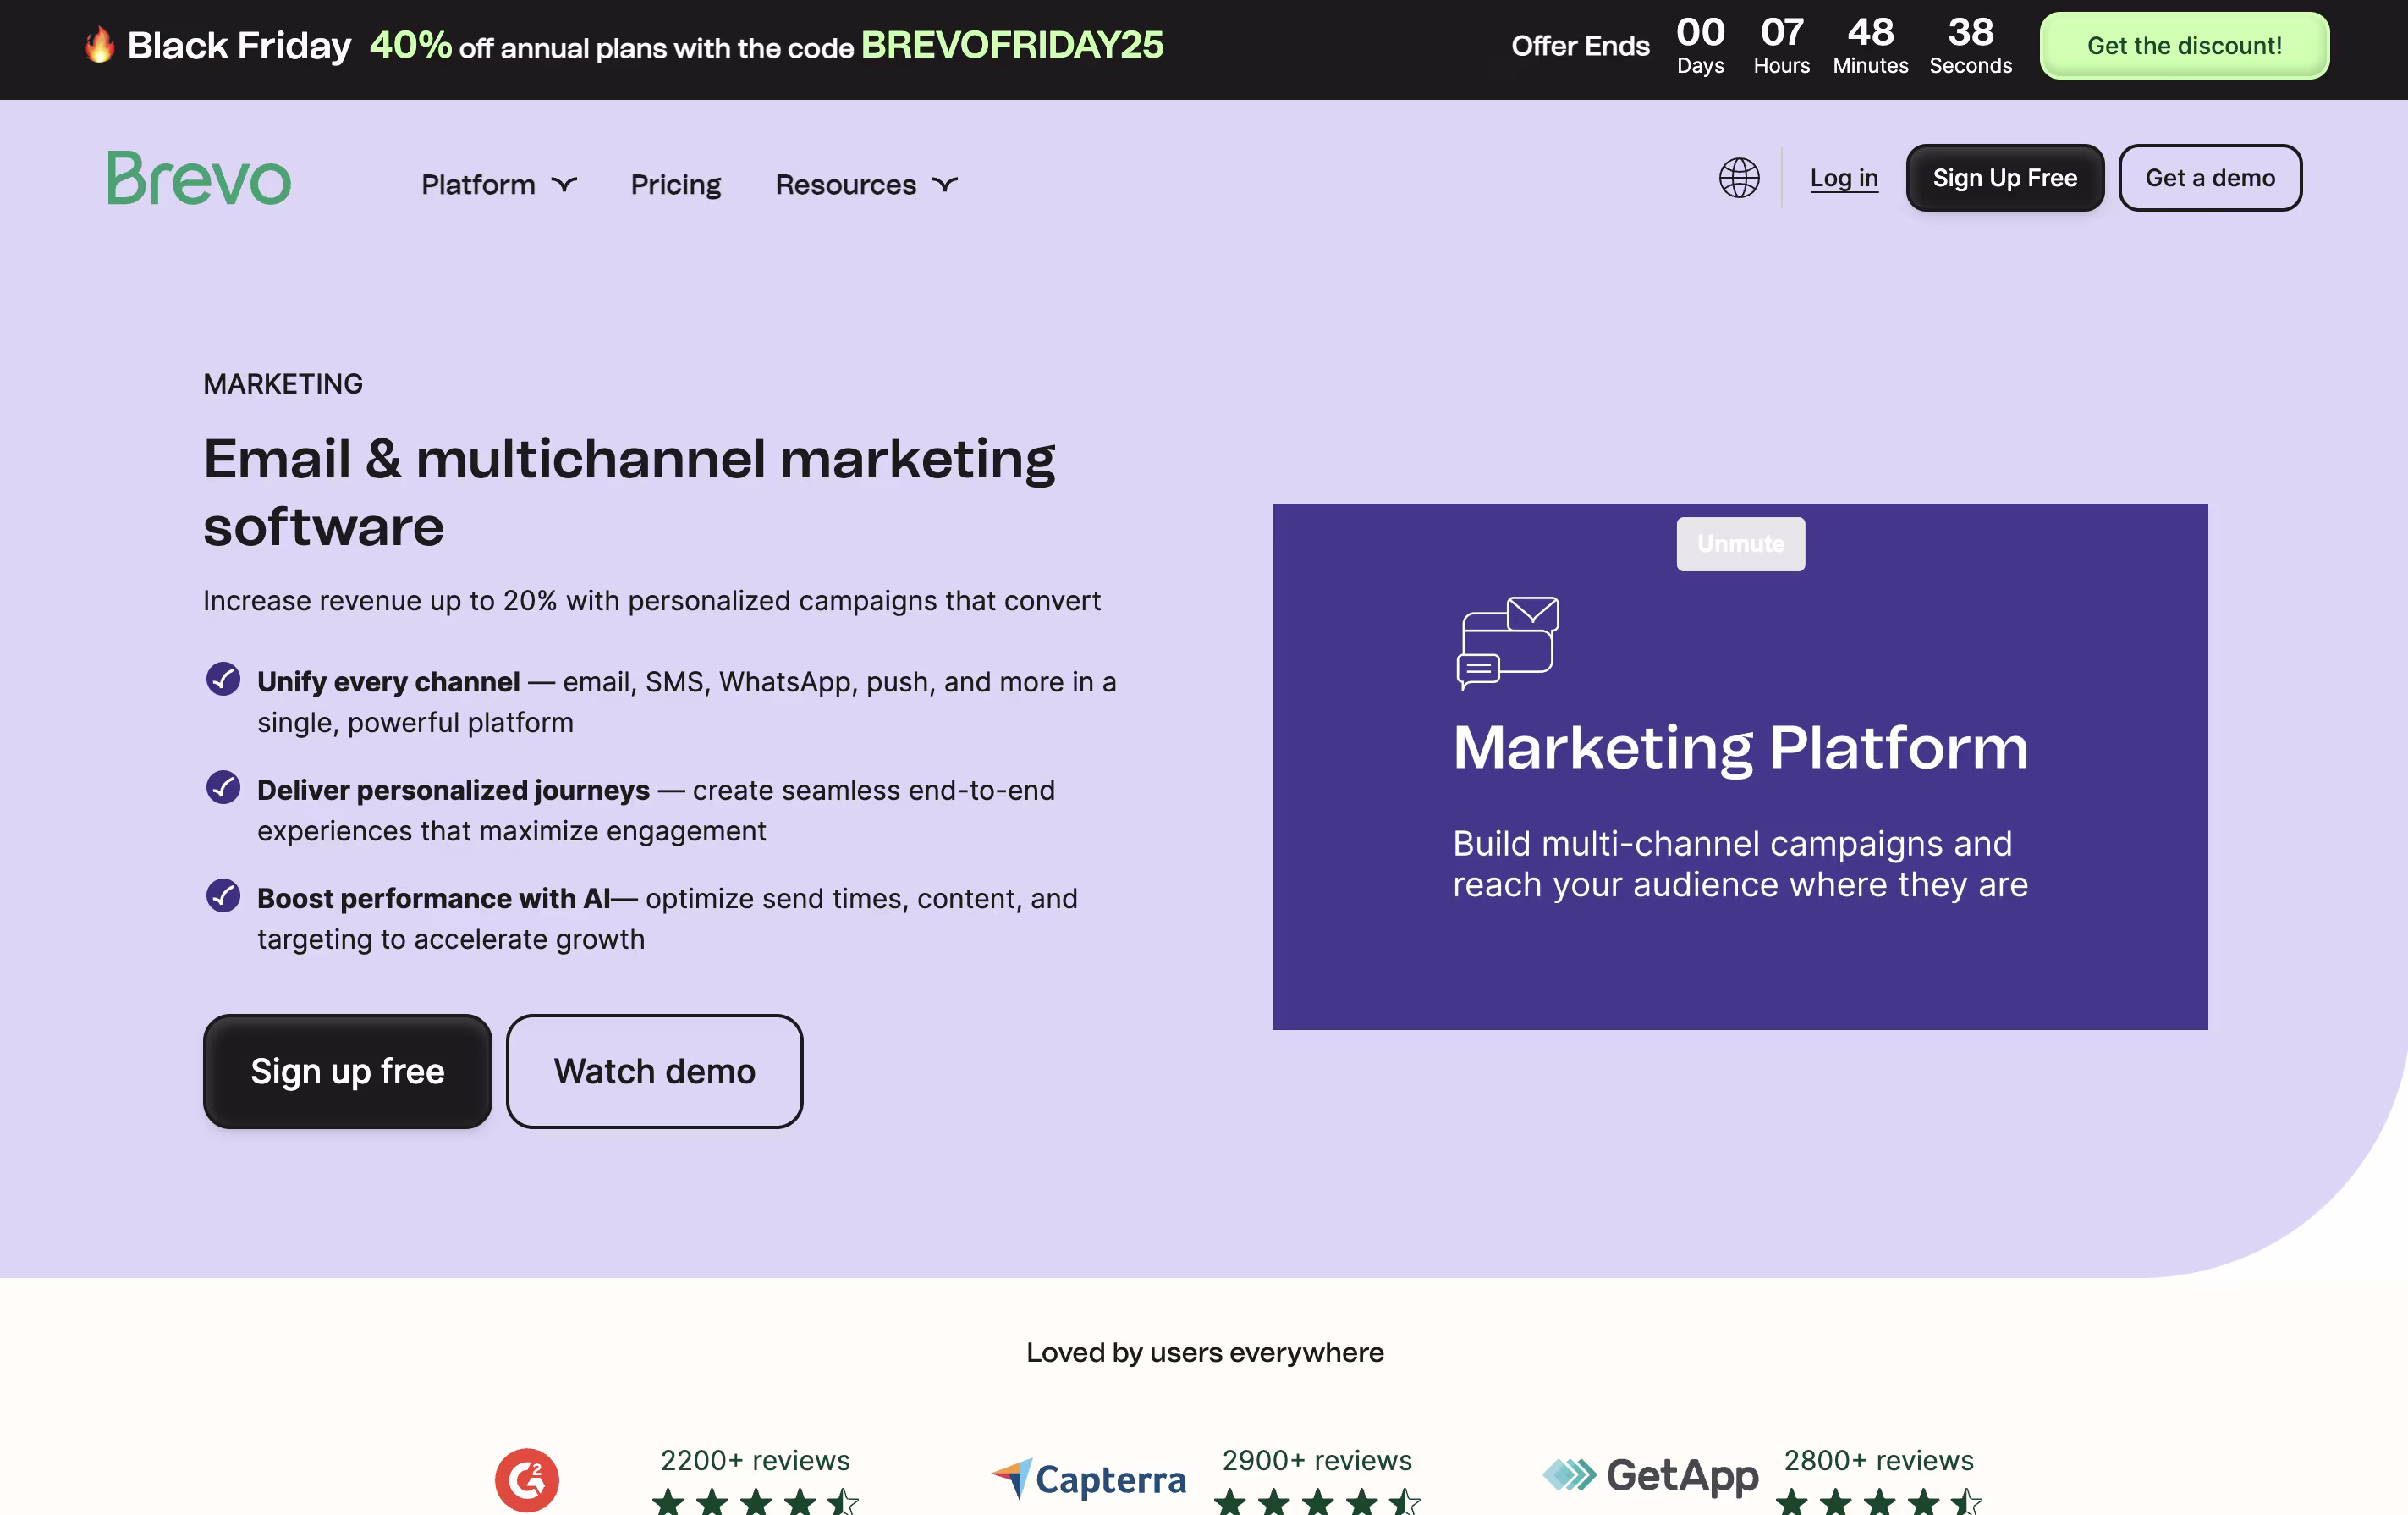Click the Capterra logo
Viewport: 2408px width, 1515px height.
(1089, 1478)
